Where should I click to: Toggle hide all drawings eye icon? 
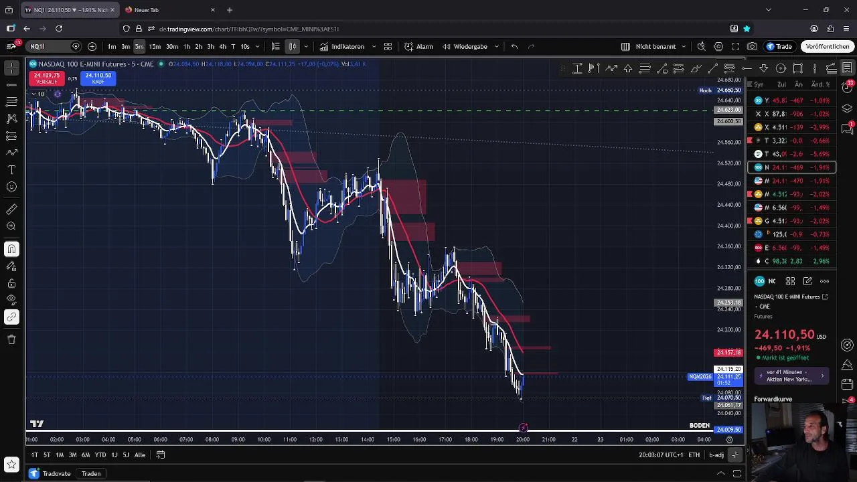tap(11, 299)
